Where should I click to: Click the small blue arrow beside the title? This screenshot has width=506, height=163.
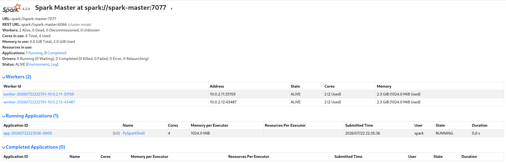pyautogui.click(x=172, y=9)
